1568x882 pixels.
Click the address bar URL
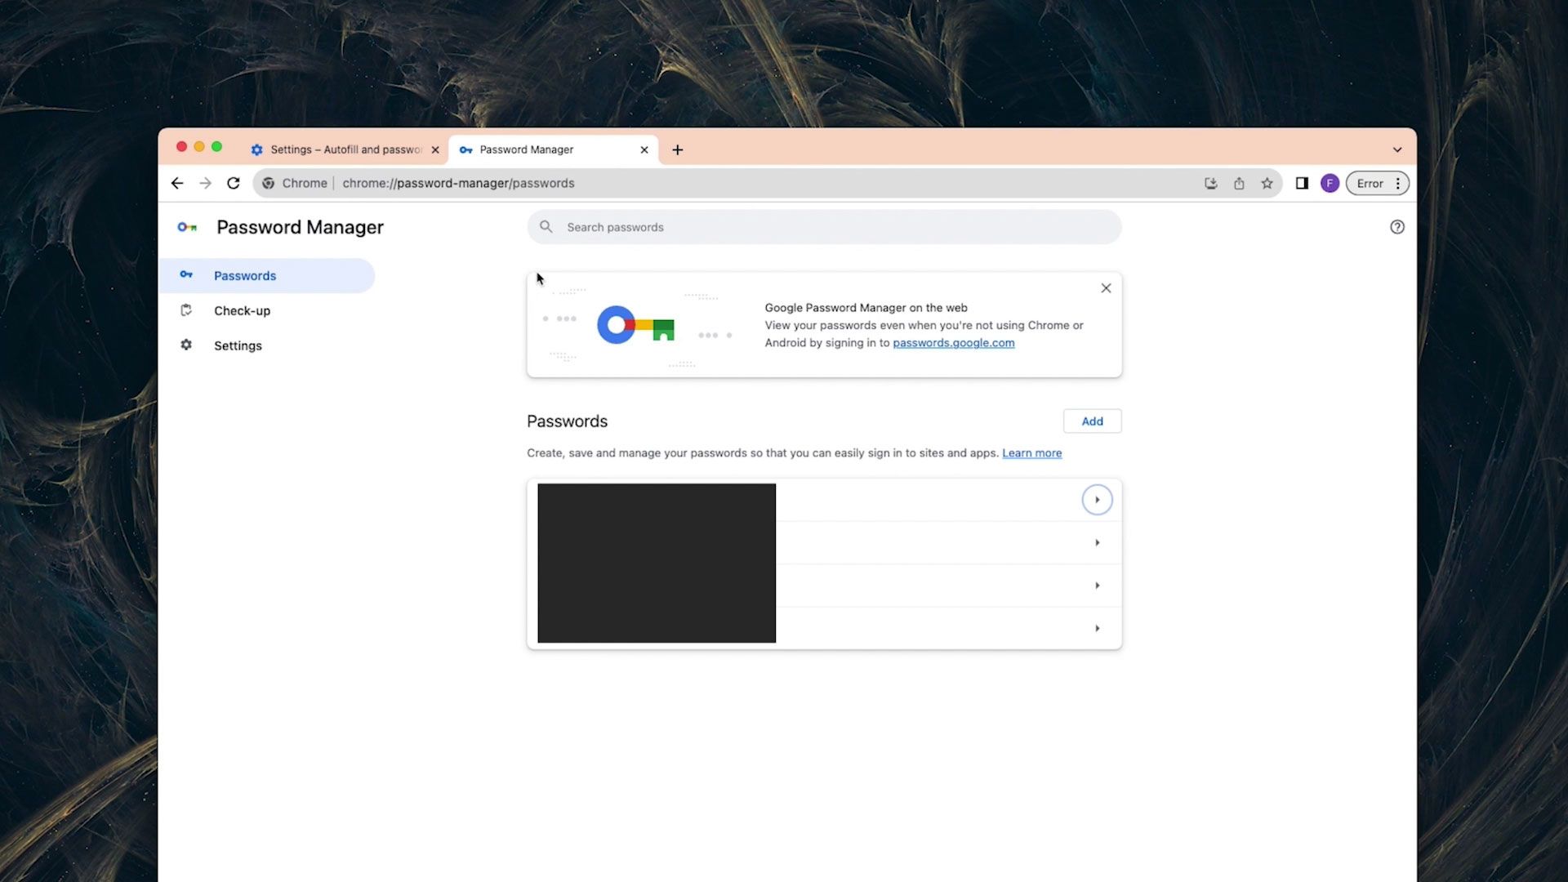(x=458, y=183)
